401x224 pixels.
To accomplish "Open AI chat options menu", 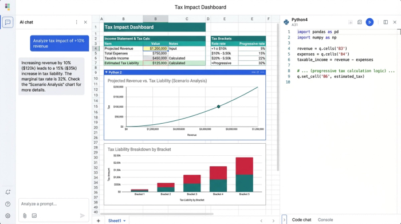I will pyautogui.click(x=76, y=22).
